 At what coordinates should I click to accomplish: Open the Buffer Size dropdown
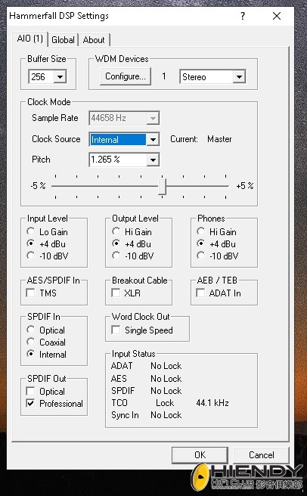coord(60,76)
